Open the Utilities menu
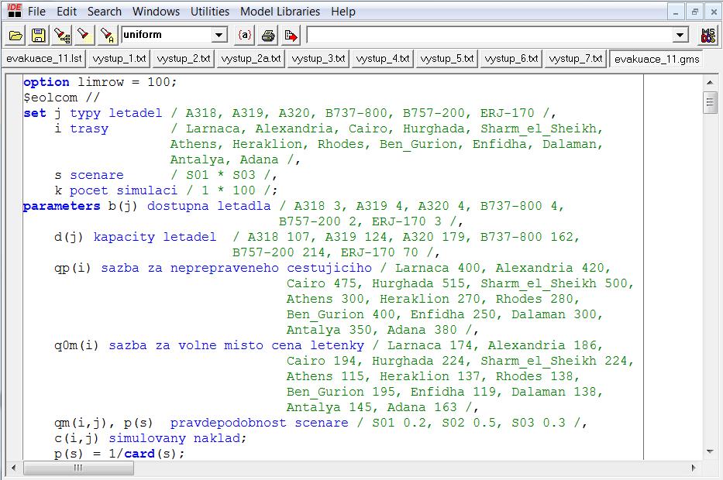This screenshot has width=723, height=480. (210, 12)
